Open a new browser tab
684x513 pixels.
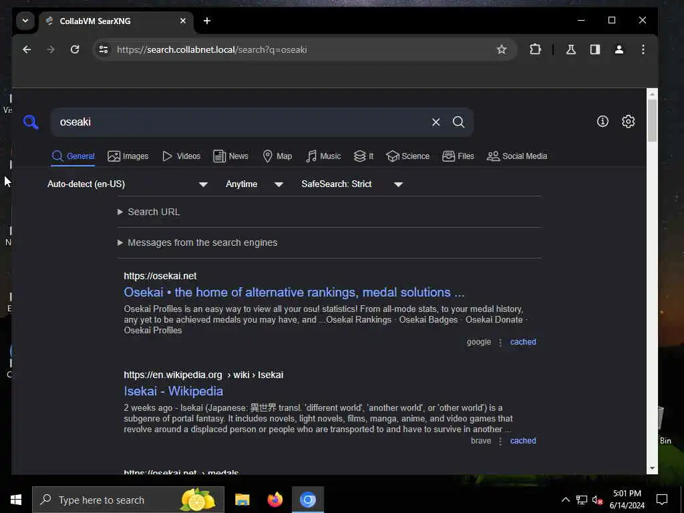pyautogui.click(x=207, y=21)
